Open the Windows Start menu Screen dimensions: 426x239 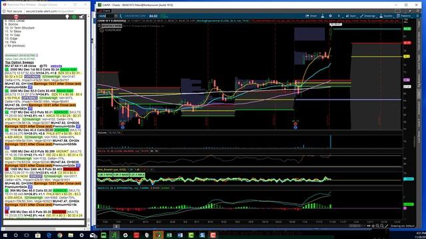(x=5, y=235)
